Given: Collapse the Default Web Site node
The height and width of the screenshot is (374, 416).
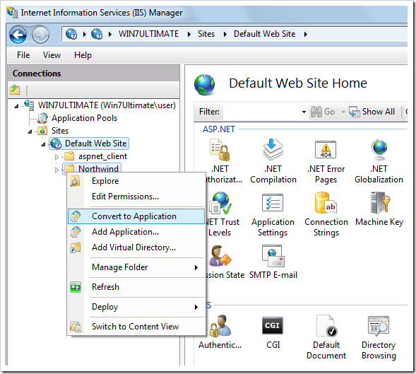Looking at the screenshot, I should point(43,144).
